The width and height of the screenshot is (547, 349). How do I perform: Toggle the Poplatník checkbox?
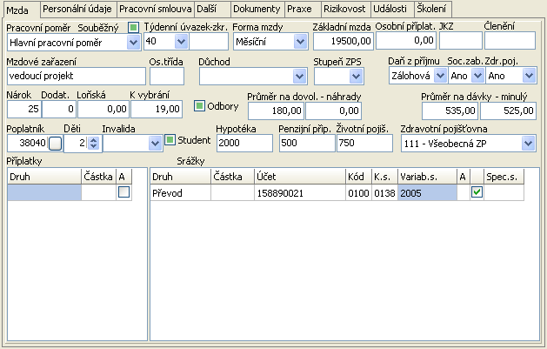click(55, 143)
